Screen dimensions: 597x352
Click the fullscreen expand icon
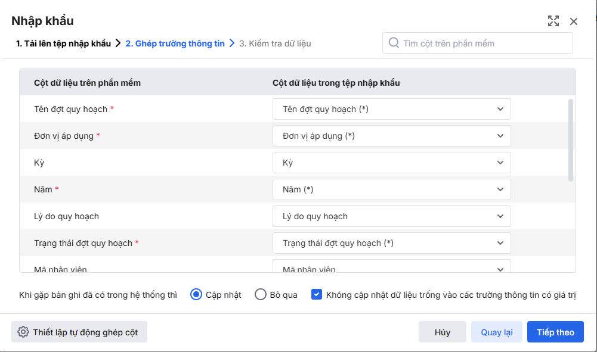pos(553,21)
